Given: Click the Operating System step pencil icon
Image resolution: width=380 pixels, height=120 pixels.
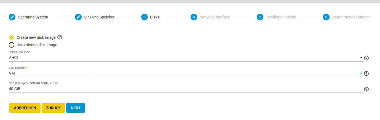Looking at the screenshot, I should click(x=12, y=17).
